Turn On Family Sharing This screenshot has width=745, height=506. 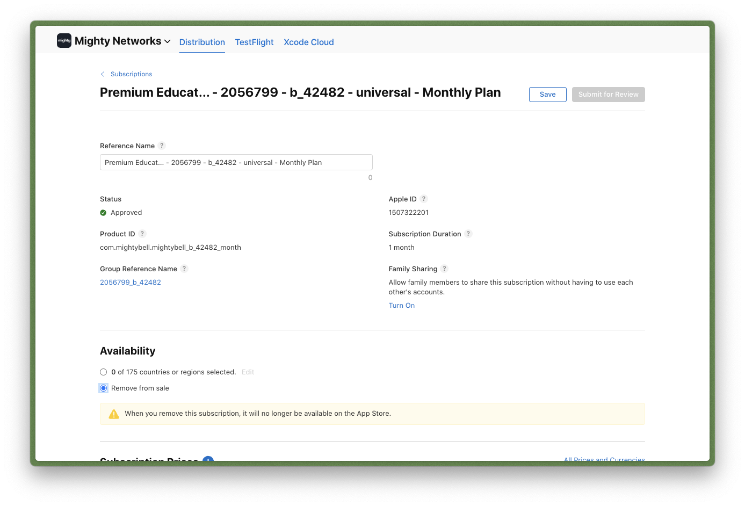click(x=401, y=305)
